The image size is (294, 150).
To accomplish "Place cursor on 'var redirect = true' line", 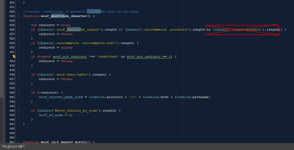I will [x=51, y=25].
